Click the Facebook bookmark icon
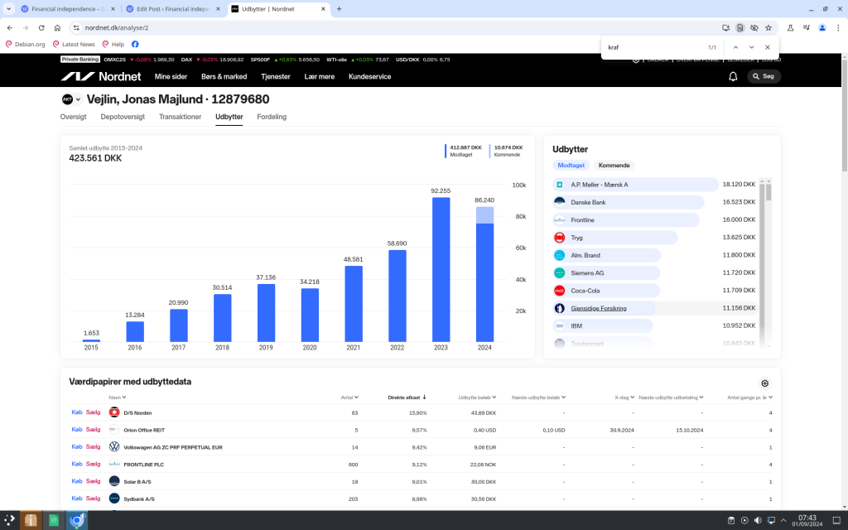 (135, 44)
